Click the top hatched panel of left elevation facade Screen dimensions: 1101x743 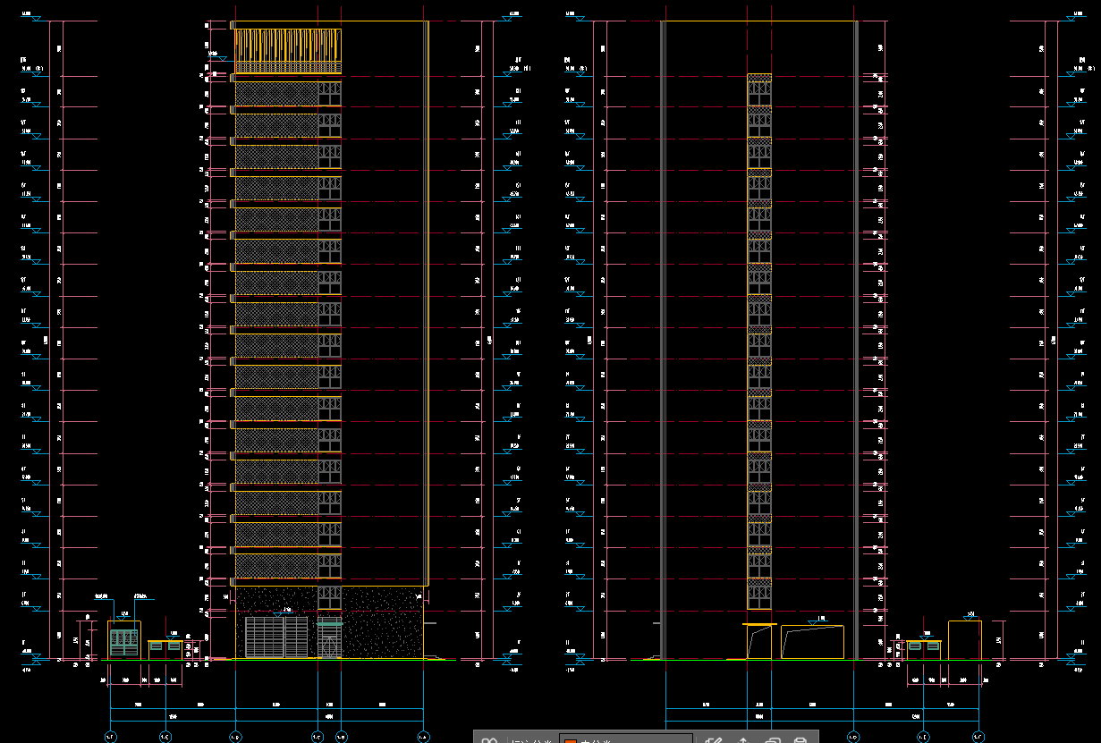(x=276, y=94)
